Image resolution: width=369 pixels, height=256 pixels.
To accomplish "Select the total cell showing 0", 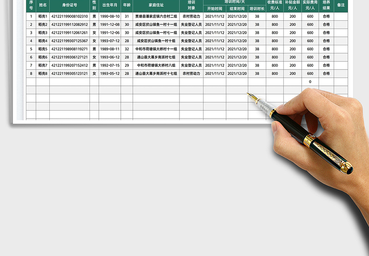I will click(x=310, y=82).
